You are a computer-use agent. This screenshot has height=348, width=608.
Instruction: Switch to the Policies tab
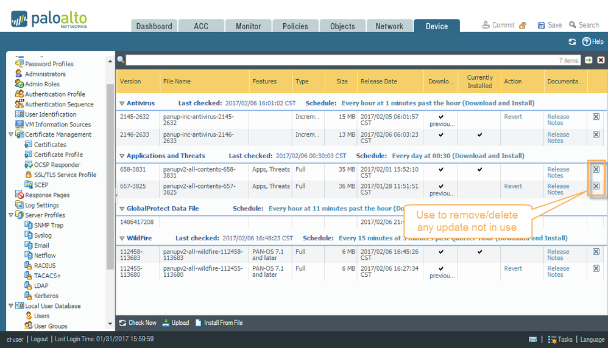tap(295, 26)
